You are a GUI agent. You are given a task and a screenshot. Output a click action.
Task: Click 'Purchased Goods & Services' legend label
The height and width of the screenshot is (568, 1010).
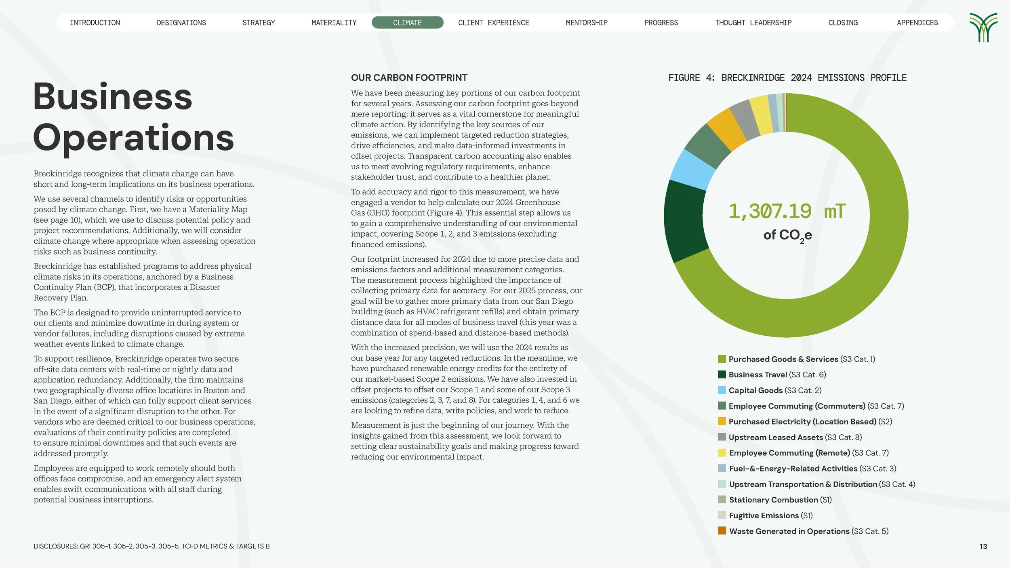(x=783, y=359)
